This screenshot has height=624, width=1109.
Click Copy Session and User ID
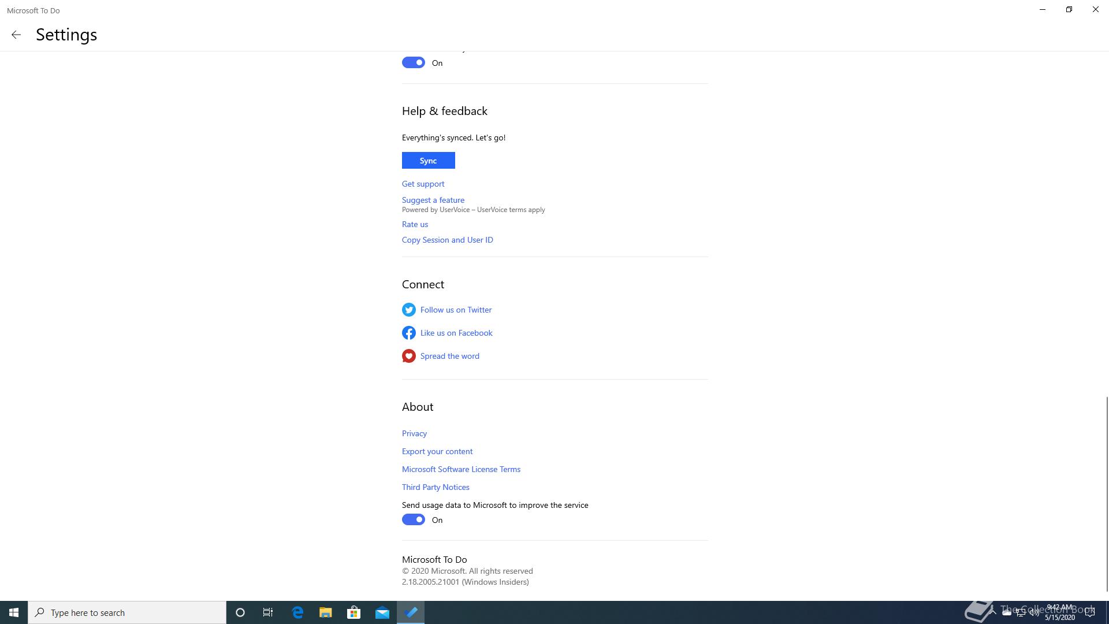tap(447, 240)
